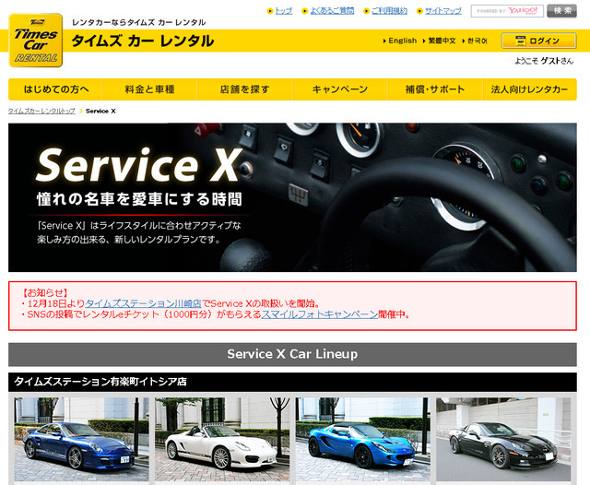
Task: Open ご利用規約 terms link
Action: click(389, 11)
